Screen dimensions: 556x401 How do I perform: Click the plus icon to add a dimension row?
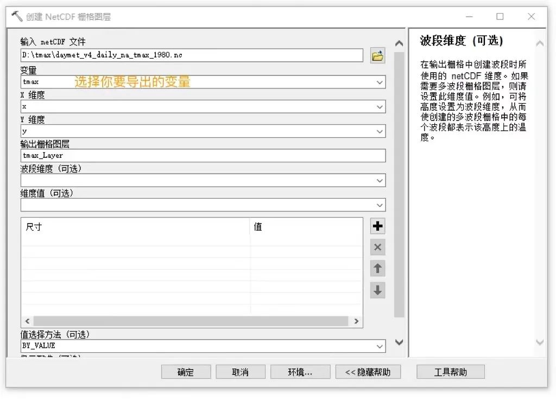[377, 226]
